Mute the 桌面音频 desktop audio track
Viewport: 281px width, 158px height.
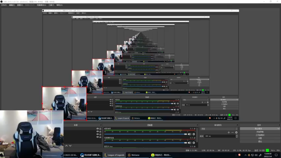(189, 134)
